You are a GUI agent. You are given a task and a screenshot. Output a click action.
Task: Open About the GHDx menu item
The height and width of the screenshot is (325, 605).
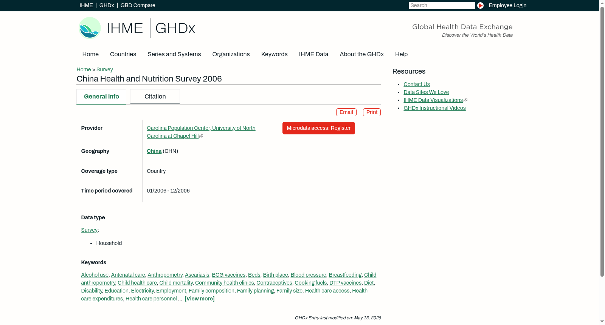[362, 54]
